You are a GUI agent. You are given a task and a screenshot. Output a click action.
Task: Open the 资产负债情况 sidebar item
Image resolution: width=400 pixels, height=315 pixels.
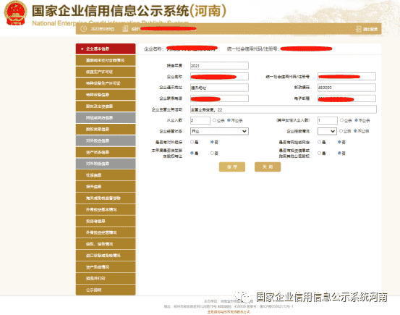(106, 267)
